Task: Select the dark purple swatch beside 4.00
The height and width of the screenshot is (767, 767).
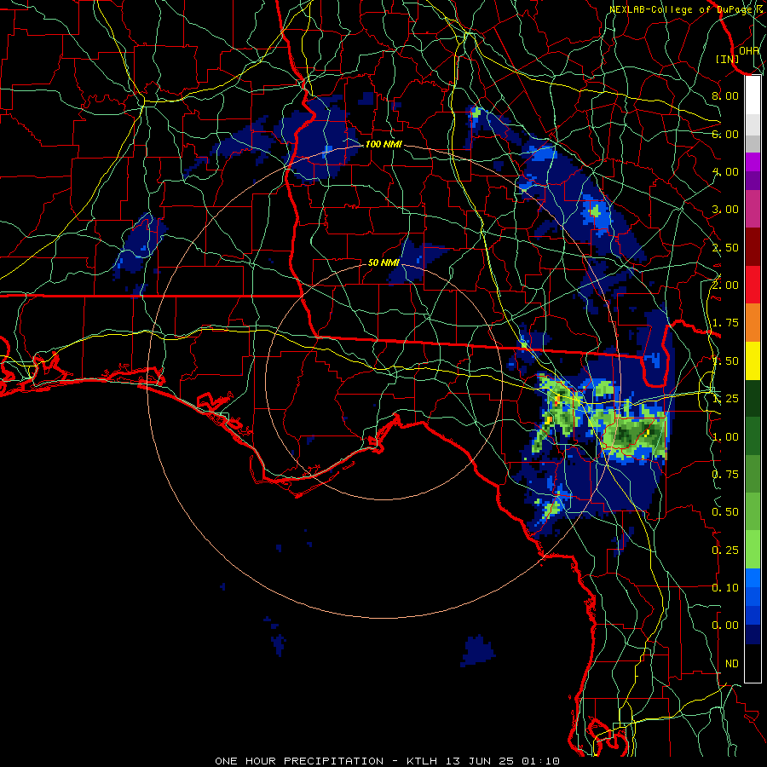Action: (x=753, y=181)
